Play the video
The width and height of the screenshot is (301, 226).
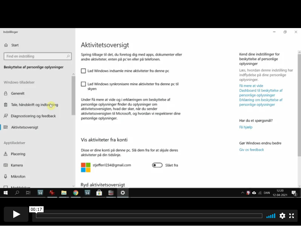(16, 214)
